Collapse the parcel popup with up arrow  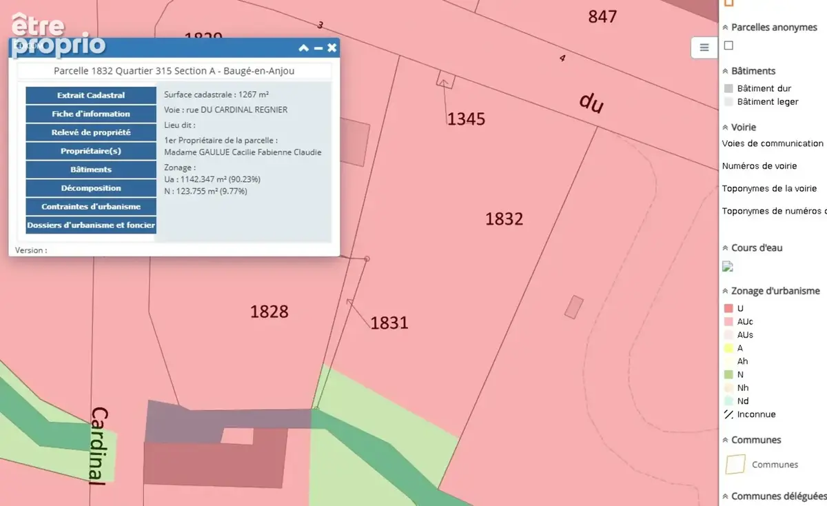[303, 48]
